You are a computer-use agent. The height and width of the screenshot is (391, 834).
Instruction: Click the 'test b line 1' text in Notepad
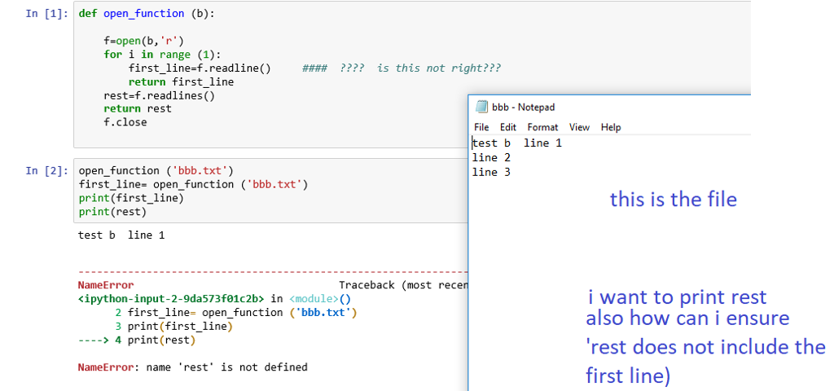tap(517, 143)
